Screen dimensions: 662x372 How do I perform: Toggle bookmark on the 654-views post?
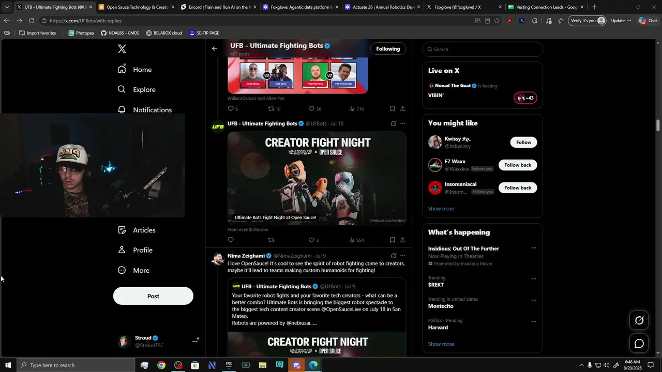point(392,240)
